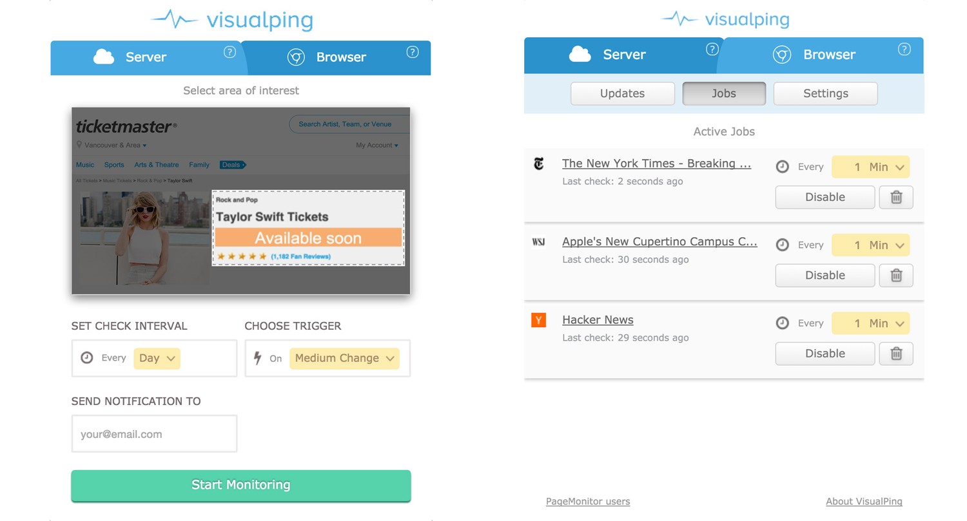967x521 pixels.
Task: Click the clock icon in Set Check Interval
Action: tap(87, 358)
